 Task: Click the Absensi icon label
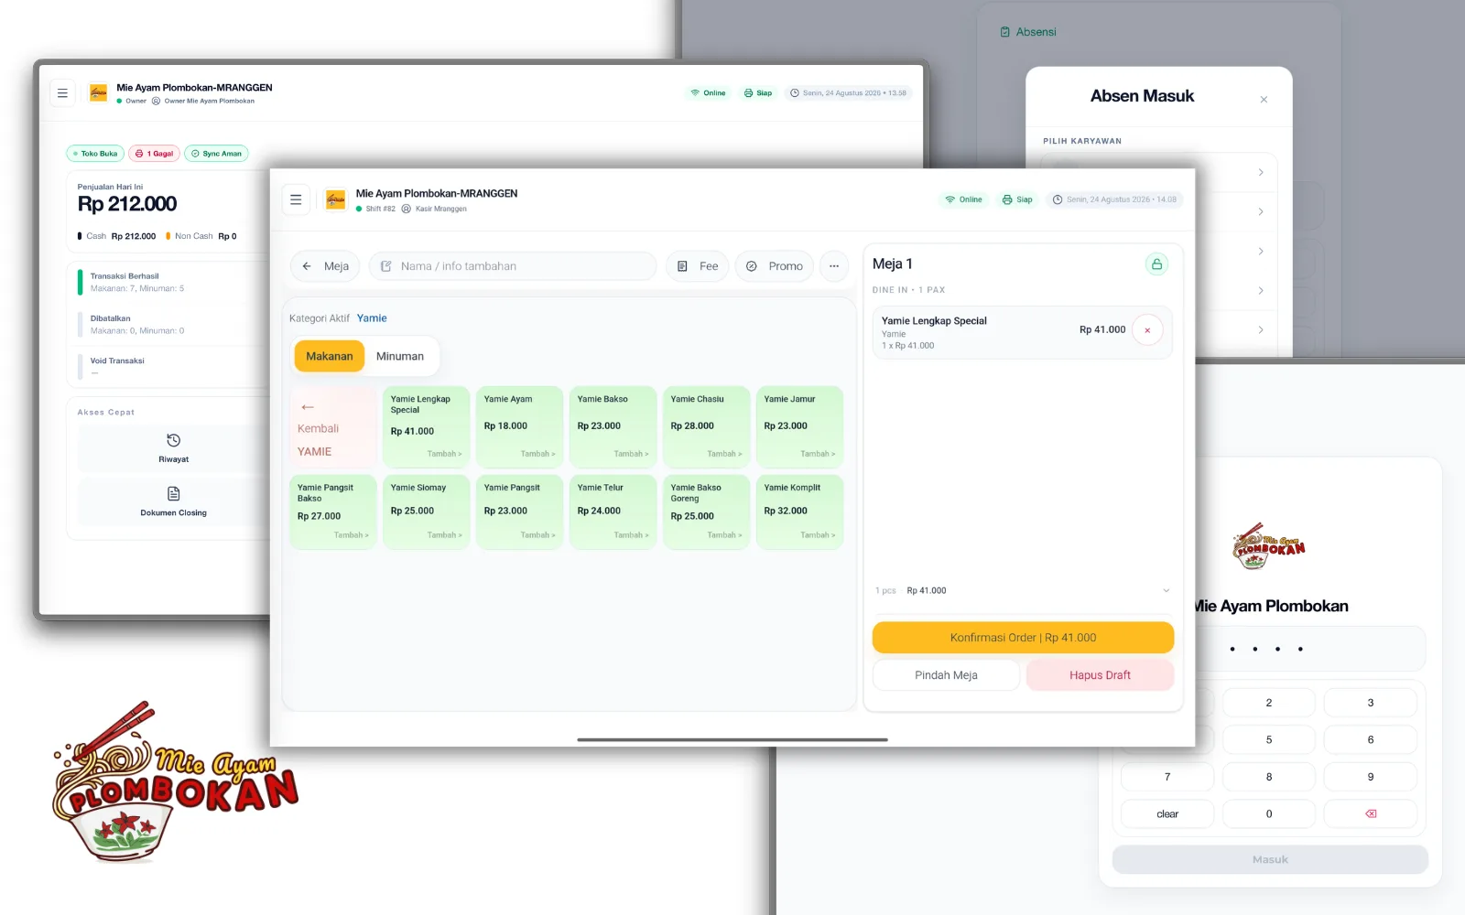coord(1028,32)
